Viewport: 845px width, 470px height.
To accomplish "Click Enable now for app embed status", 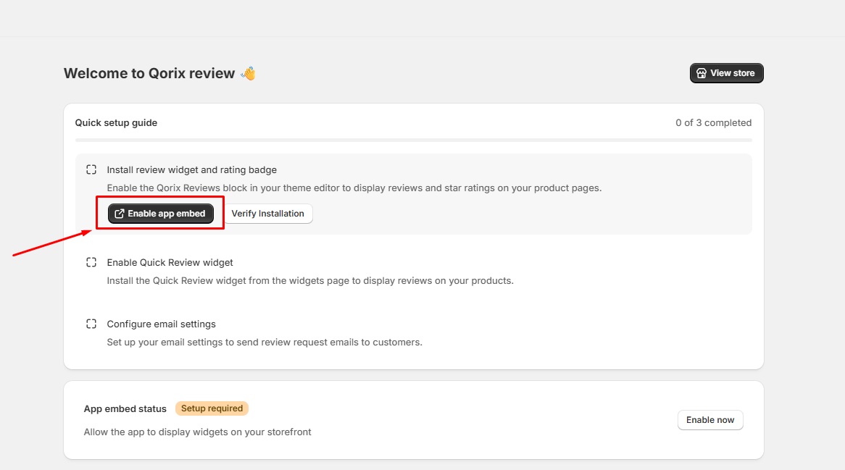I will (710, 420).
